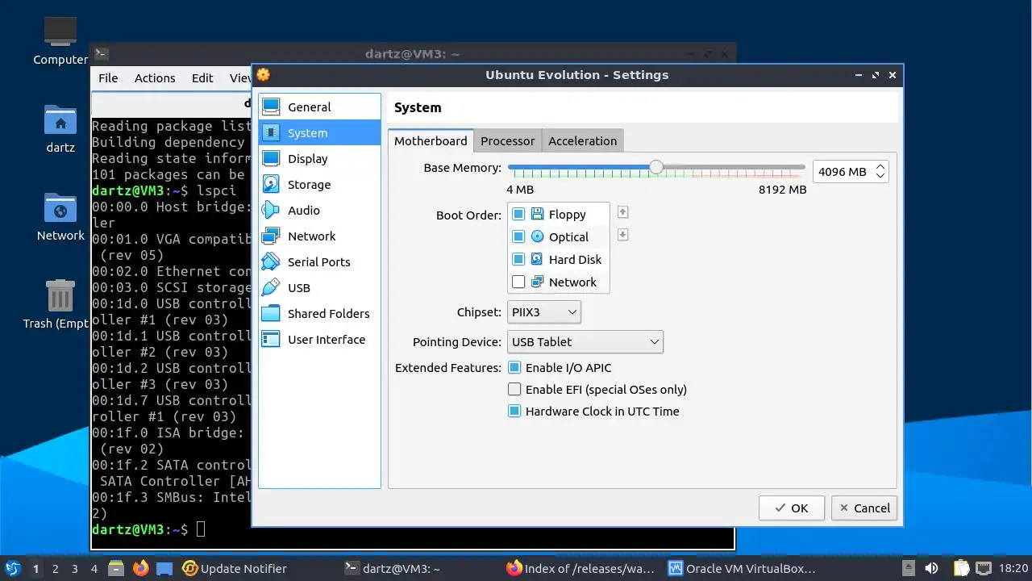Open USB settings category
The image size is (1032, 581).
319,288
